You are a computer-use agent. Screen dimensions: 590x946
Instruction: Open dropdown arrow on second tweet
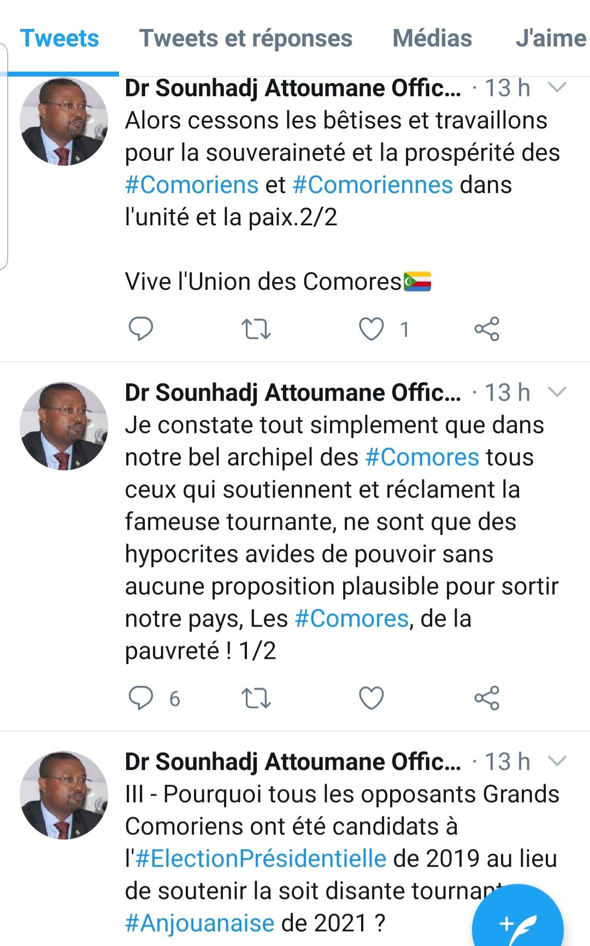coord(557,392)
